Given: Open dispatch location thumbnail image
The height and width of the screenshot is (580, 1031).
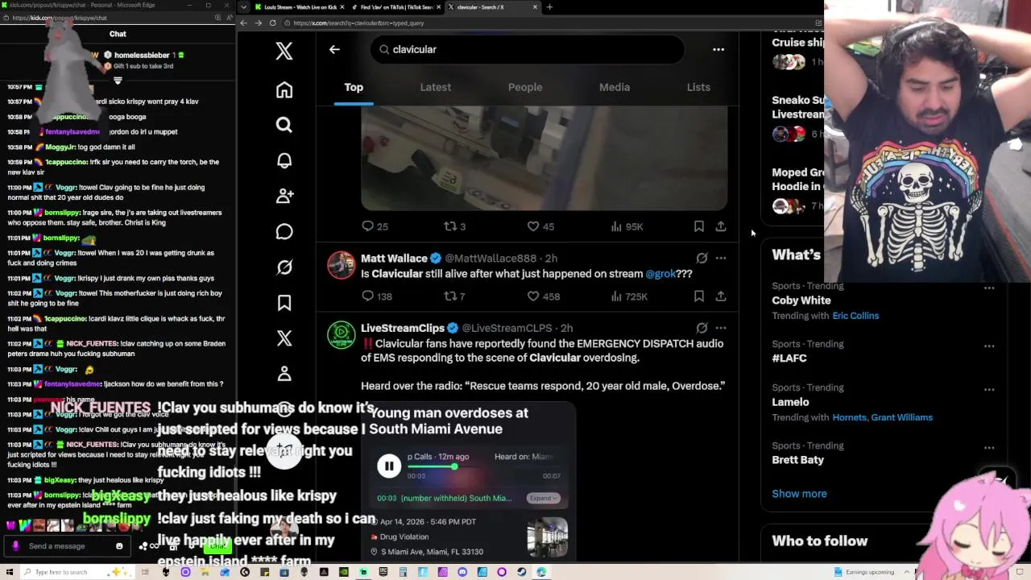Looking at the screenshot, I should 547,536.
